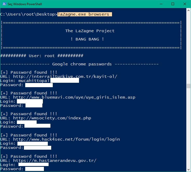This screenshot has width=191, height=172.
Task: Maximize the Windows PowerShell window
Action: [x=173, y=4]
